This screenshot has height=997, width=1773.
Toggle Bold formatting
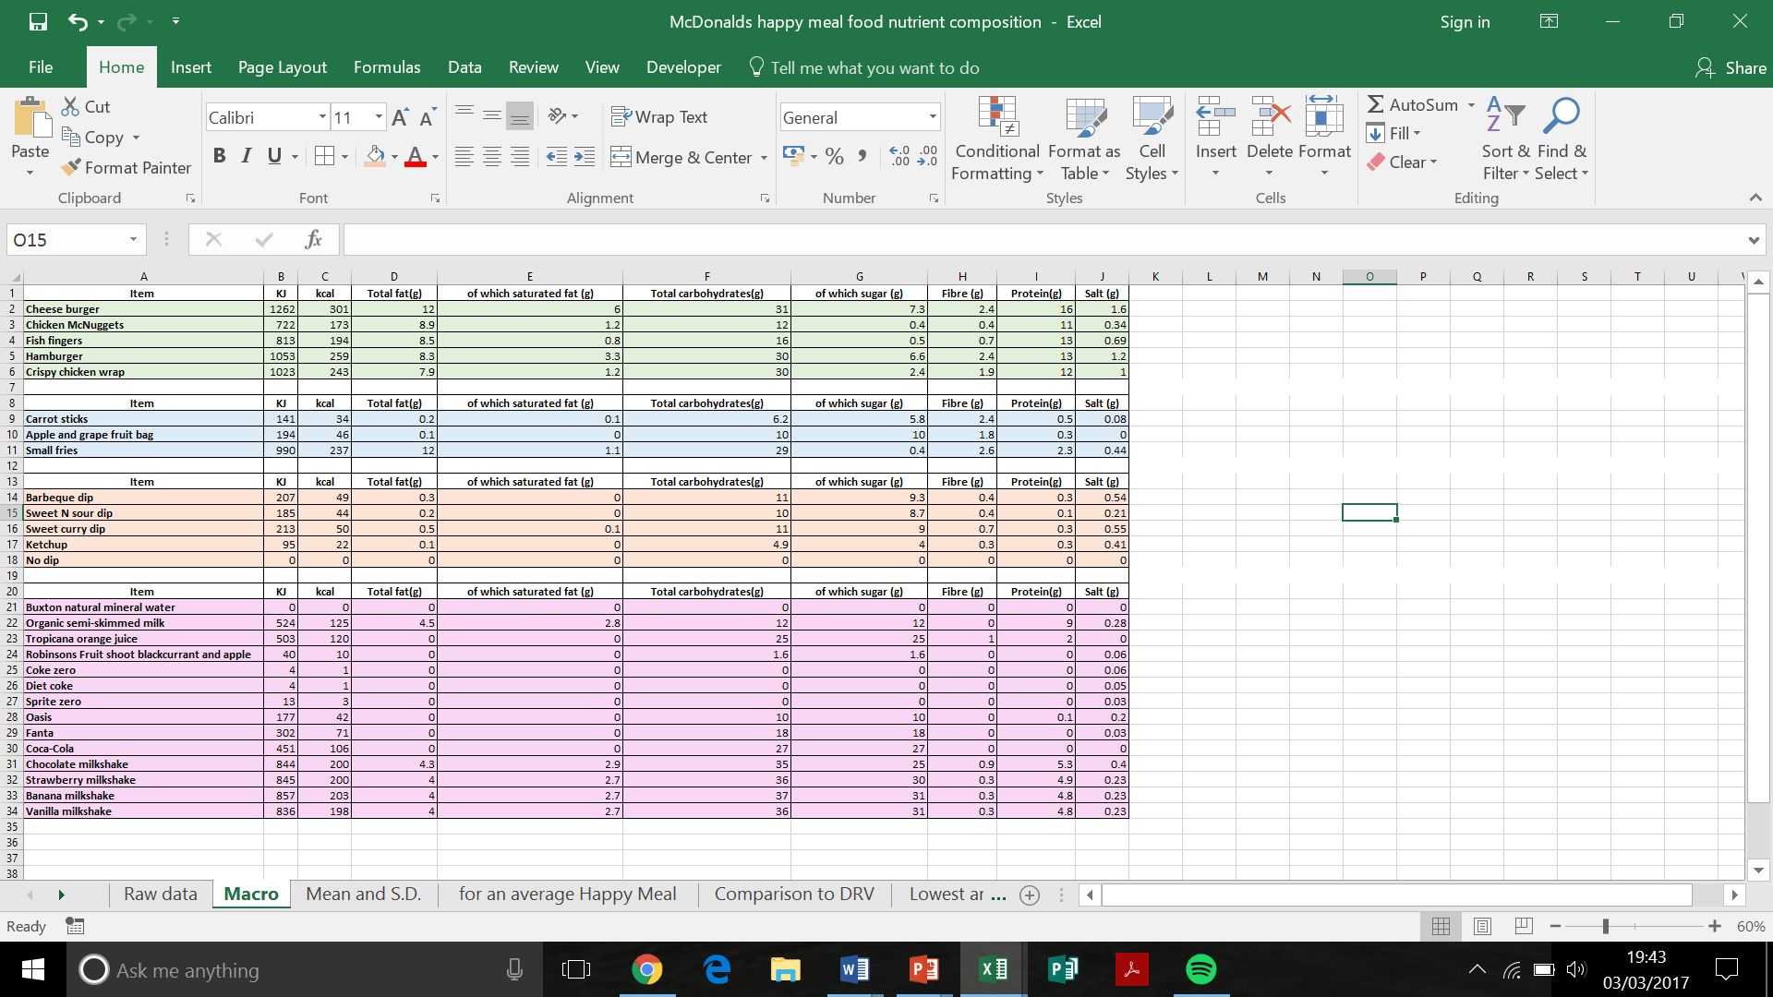coord(219,156)
